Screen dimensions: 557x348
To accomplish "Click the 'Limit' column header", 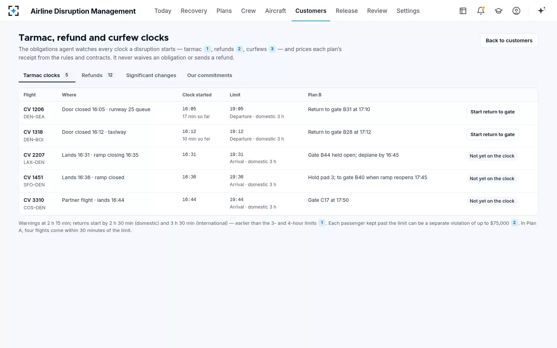I will coord(235,95).
